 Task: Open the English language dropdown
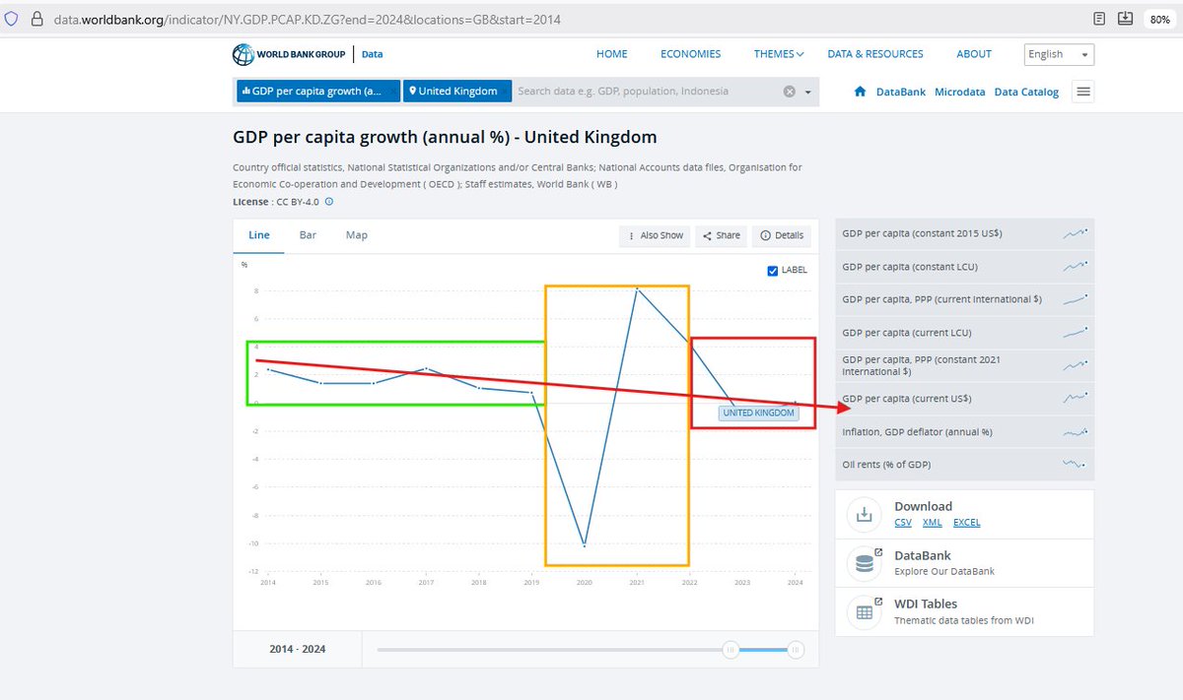[1059, 54]
